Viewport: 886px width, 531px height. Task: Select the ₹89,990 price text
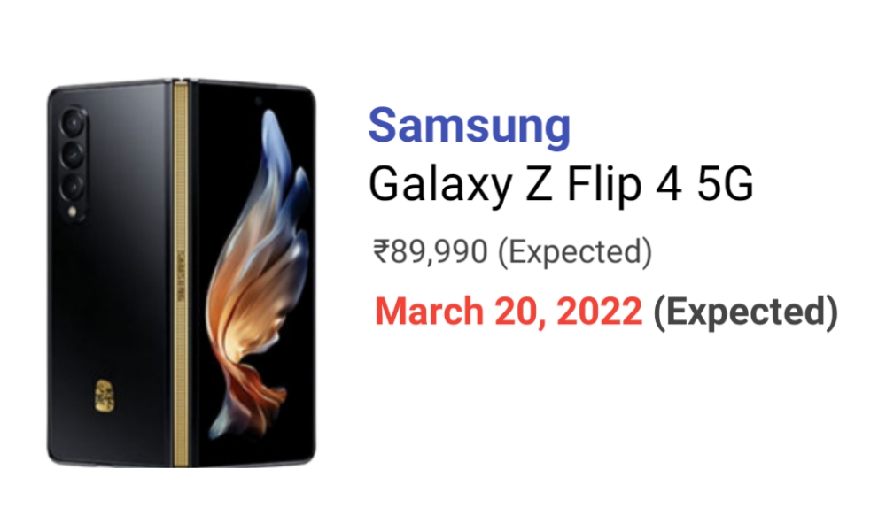pyautogui.click(x=430, y=251)
